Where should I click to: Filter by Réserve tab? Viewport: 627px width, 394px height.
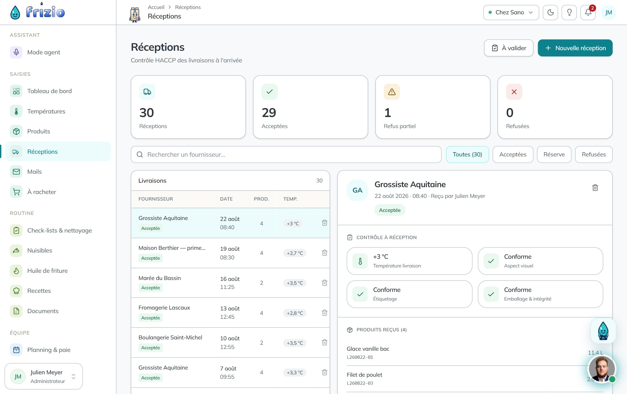coord(554,154)
